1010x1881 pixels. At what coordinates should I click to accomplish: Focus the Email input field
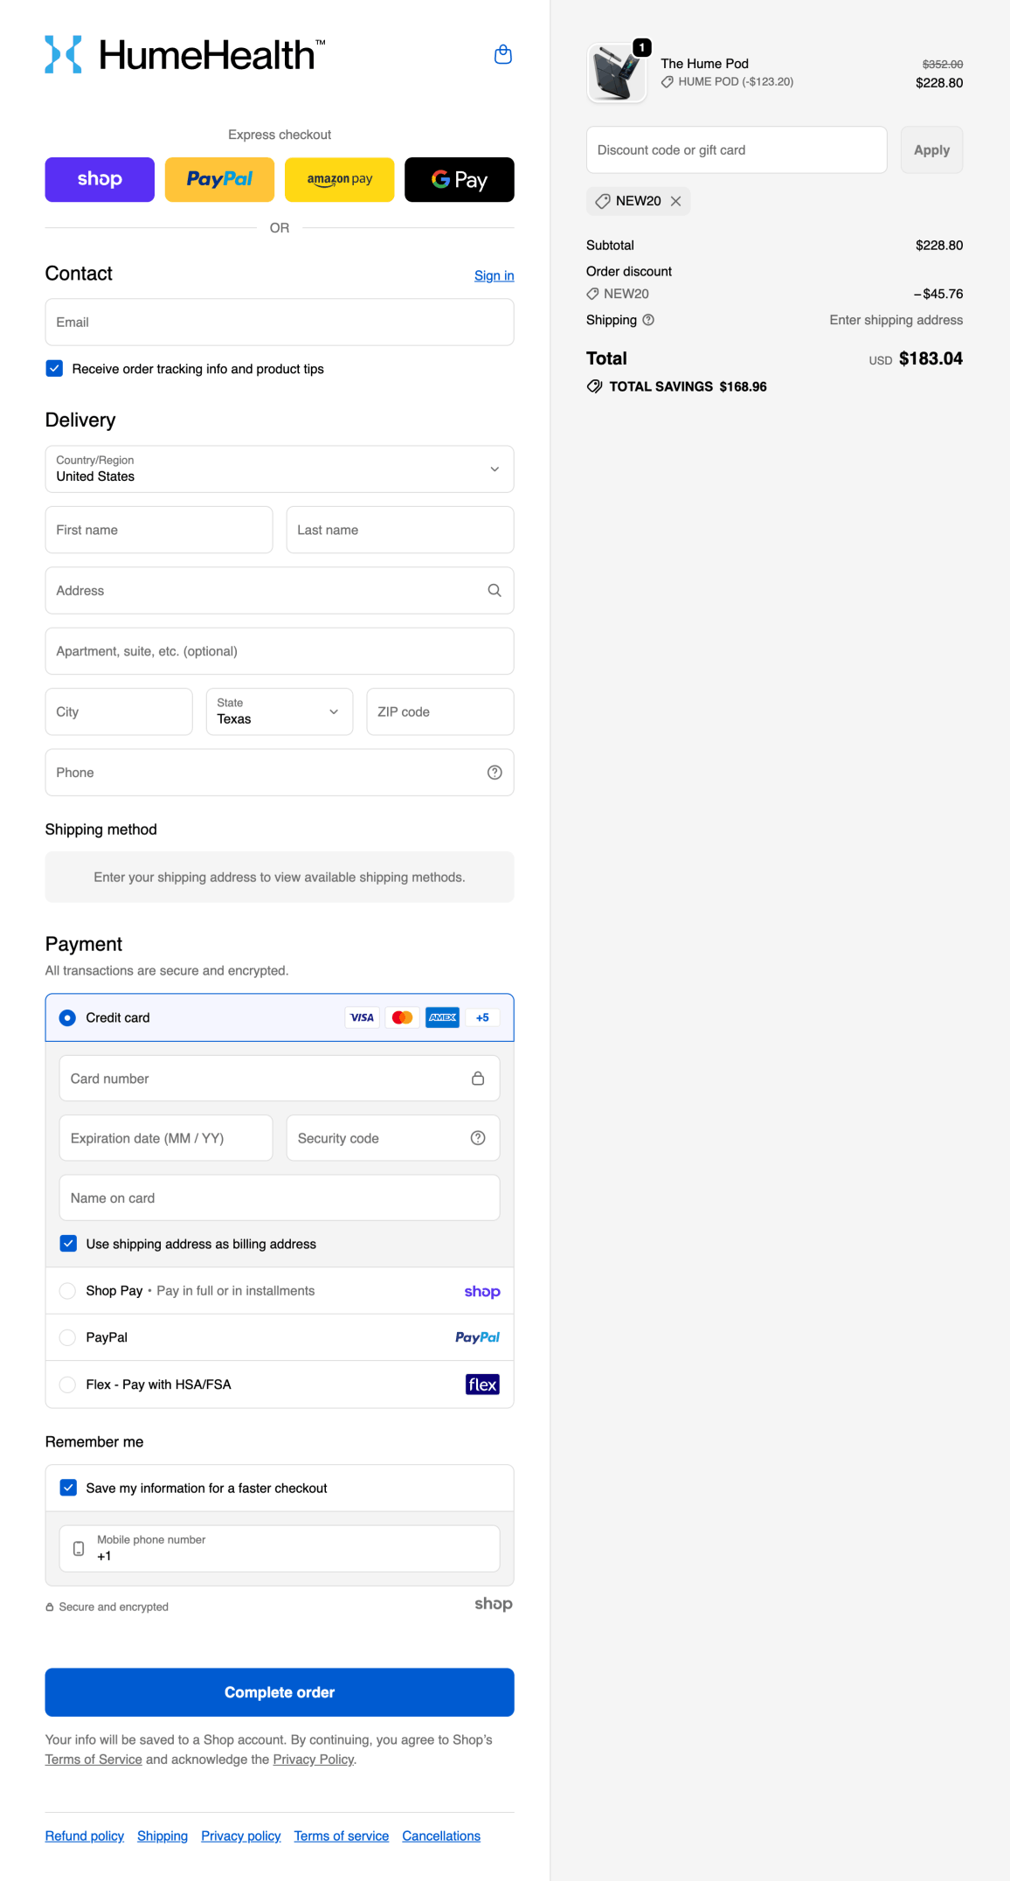280,323
